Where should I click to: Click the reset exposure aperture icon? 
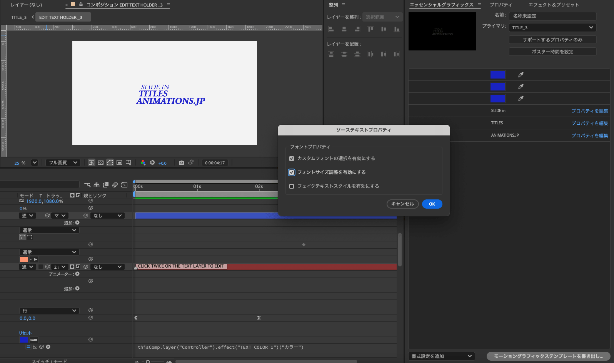(152, 163)
